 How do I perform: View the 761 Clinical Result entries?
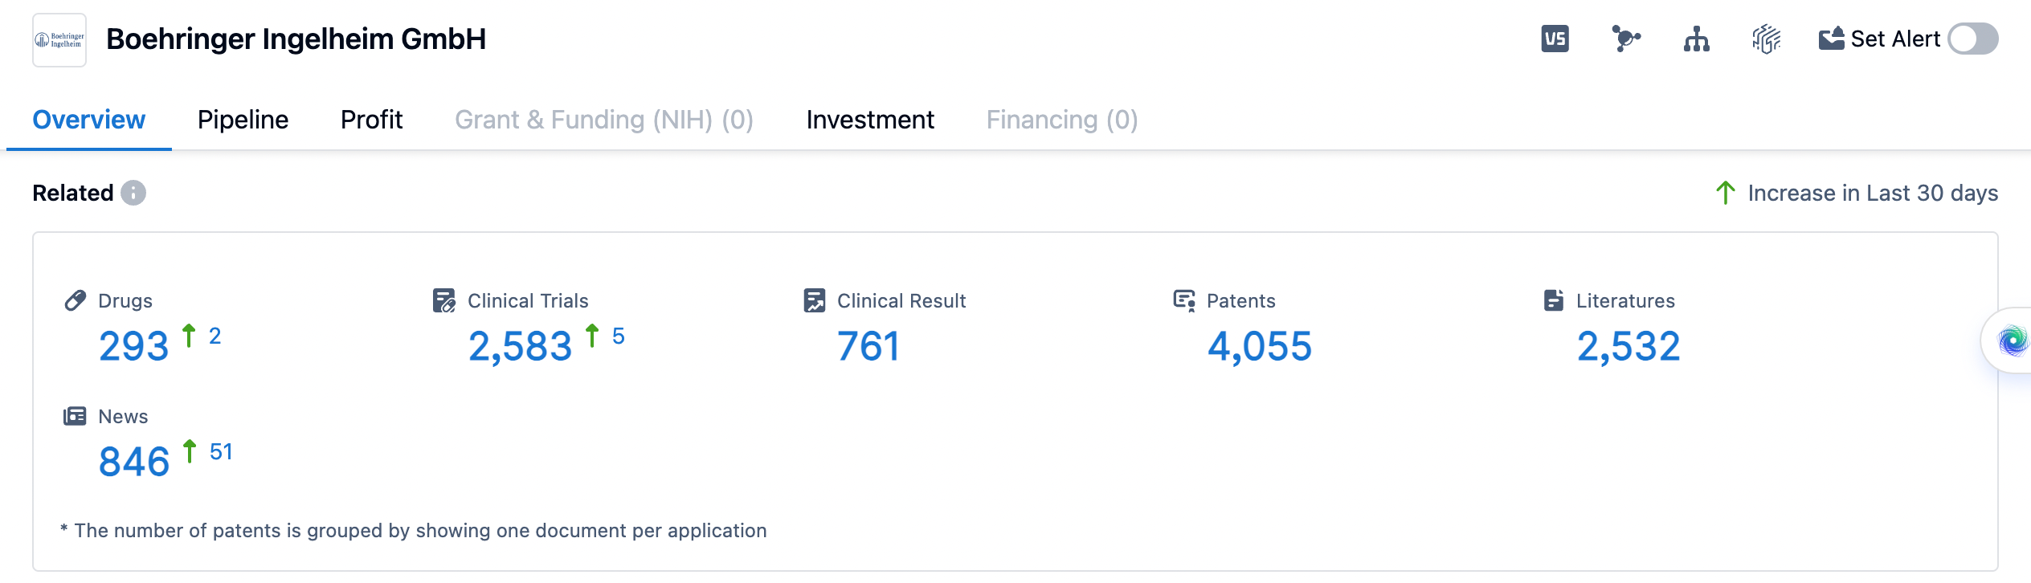tap(868, 346)
